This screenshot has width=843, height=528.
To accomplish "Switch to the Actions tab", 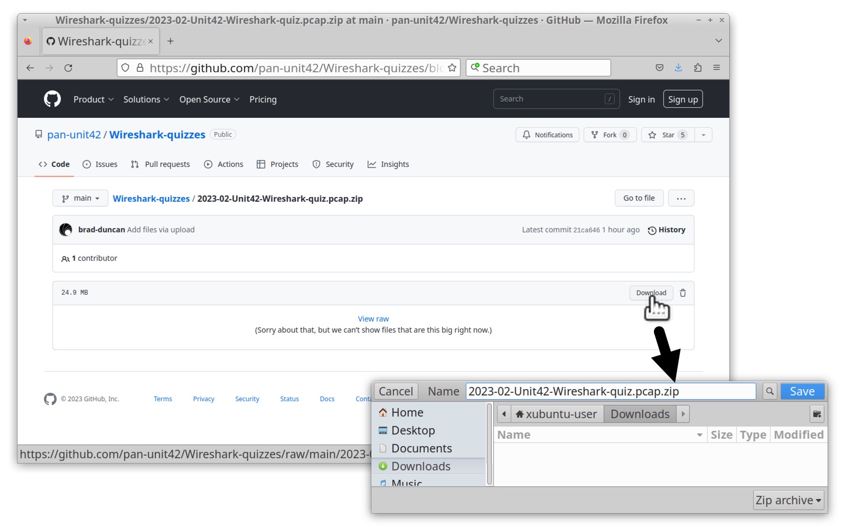I will [224, 164].
